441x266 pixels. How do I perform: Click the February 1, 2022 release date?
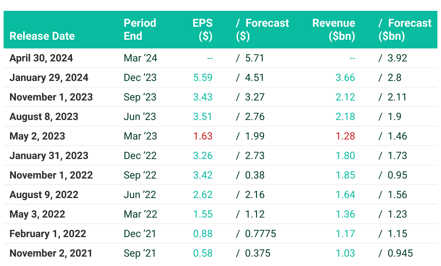pyautogui.click(x=48, y=234)
